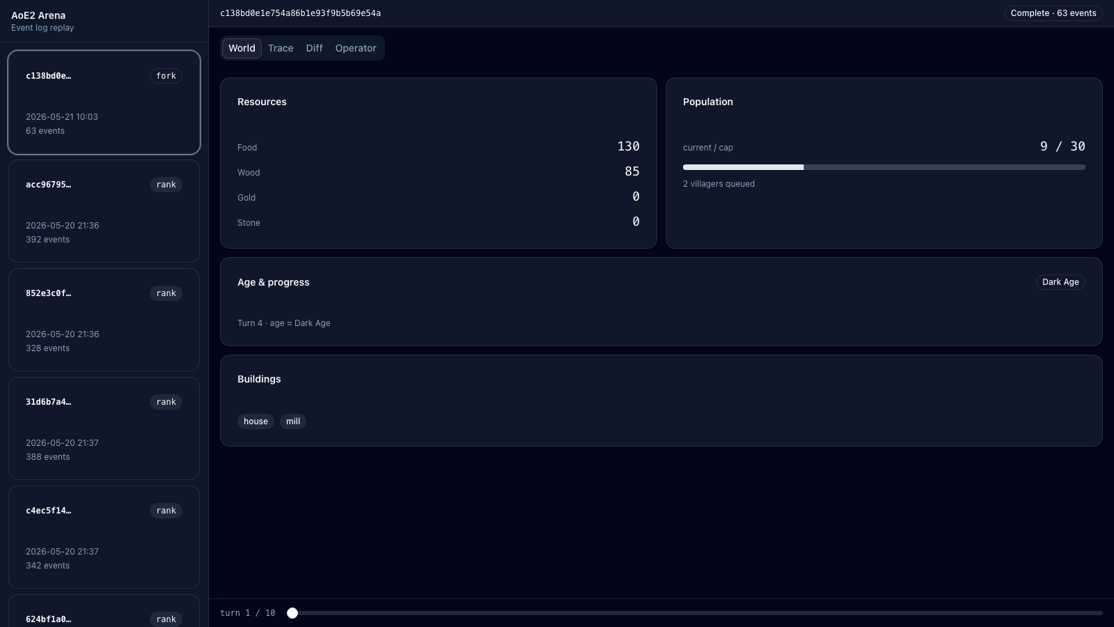Viewport: 1114px width, 627px height.
Task: Click the 'current / cap' label
Action: pyautogui.click(x=708, y=148)
